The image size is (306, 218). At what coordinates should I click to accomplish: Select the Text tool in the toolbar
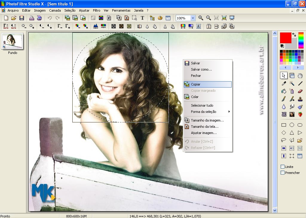[x=143, y=18]
